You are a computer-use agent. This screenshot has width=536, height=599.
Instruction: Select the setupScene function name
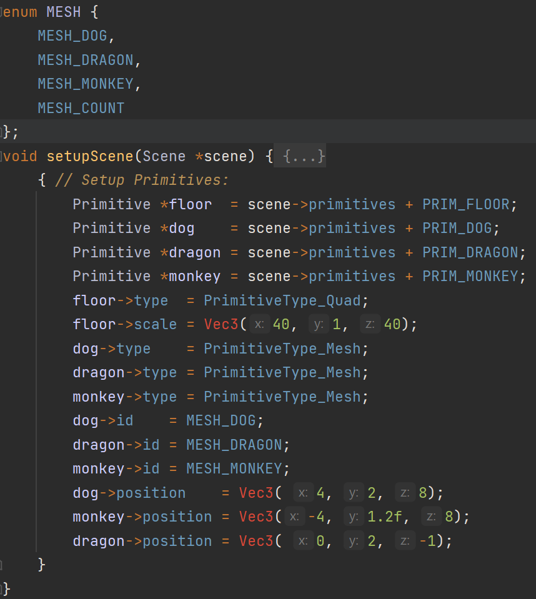click(90, 156)
